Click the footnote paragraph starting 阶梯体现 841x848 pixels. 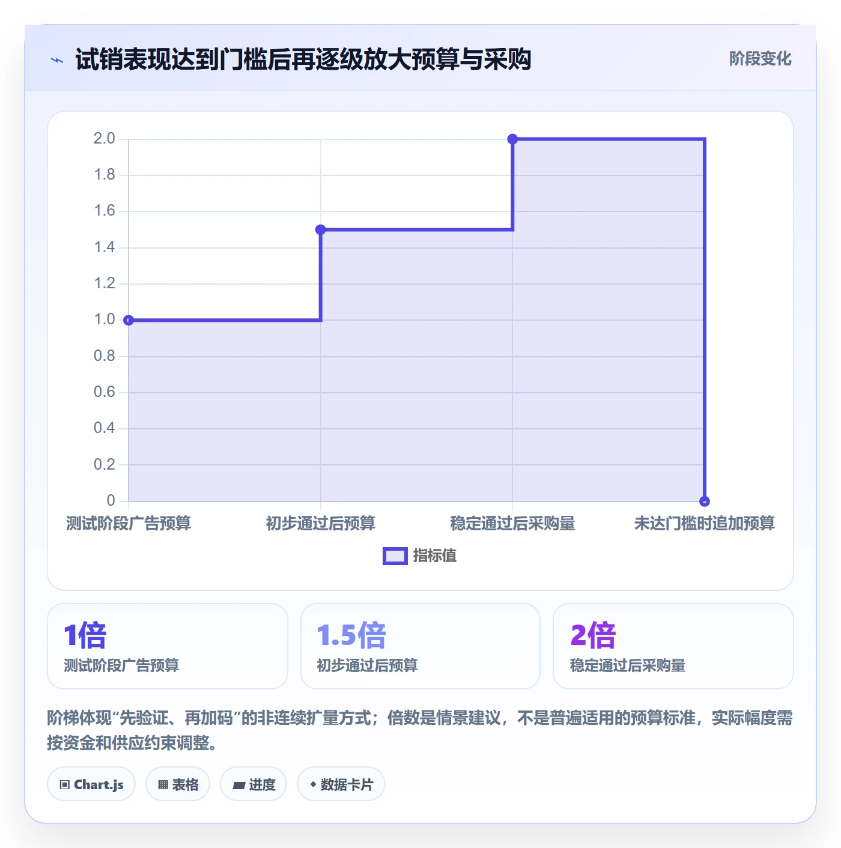420,730
